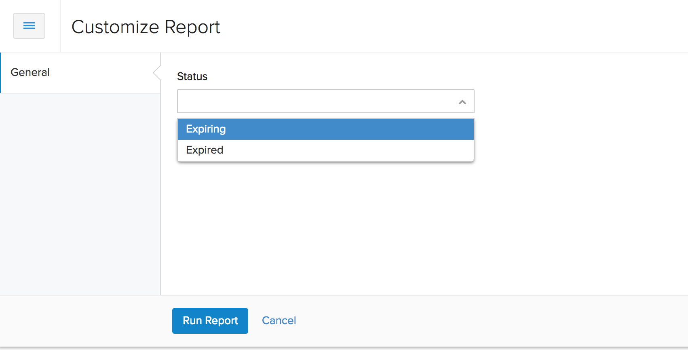The width and height of the screenshot is (688, 350).
Task: Click blank header space right of the title
Action: tap(445, 26)
